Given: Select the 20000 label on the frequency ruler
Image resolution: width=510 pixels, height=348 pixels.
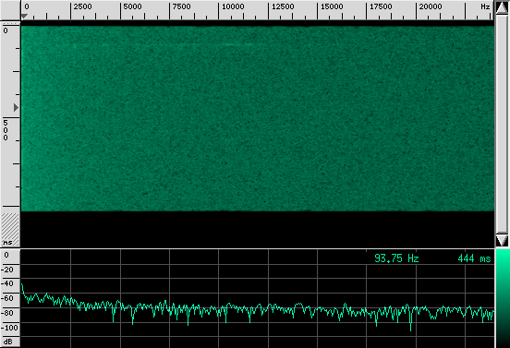Looking at the screenshot, I should click(430, 6).
